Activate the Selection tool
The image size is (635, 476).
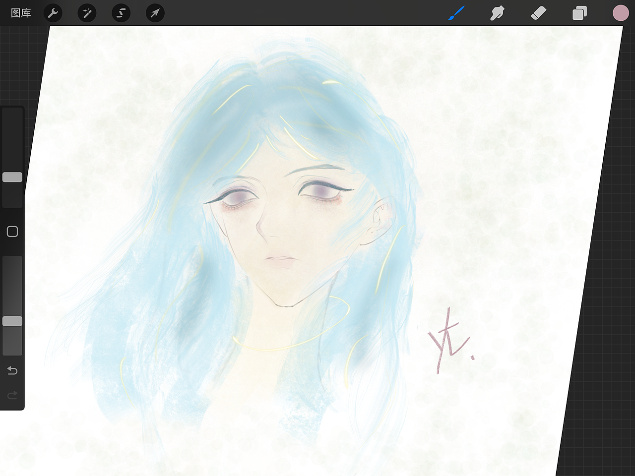pyautogui.click(x=121, y=13)
